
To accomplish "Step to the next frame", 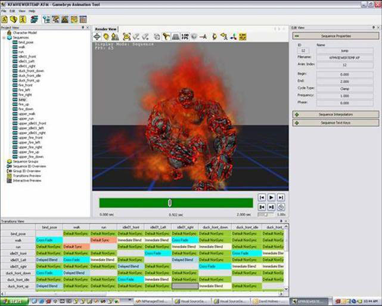I will pos(271,207).
